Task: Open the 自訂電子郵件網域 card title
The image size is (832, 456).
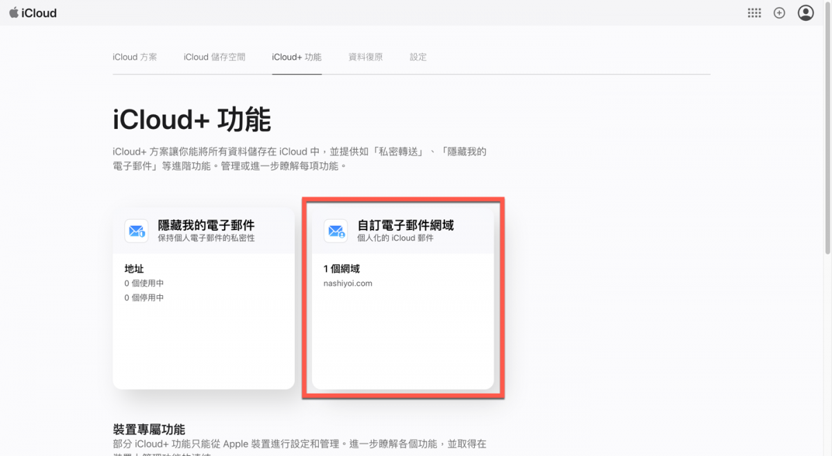Action: tap(406, 225)
